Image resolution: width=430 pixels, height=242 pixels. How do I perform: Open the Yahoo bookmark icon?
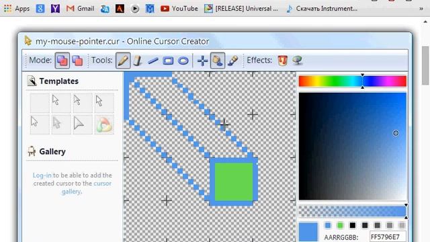55,9
